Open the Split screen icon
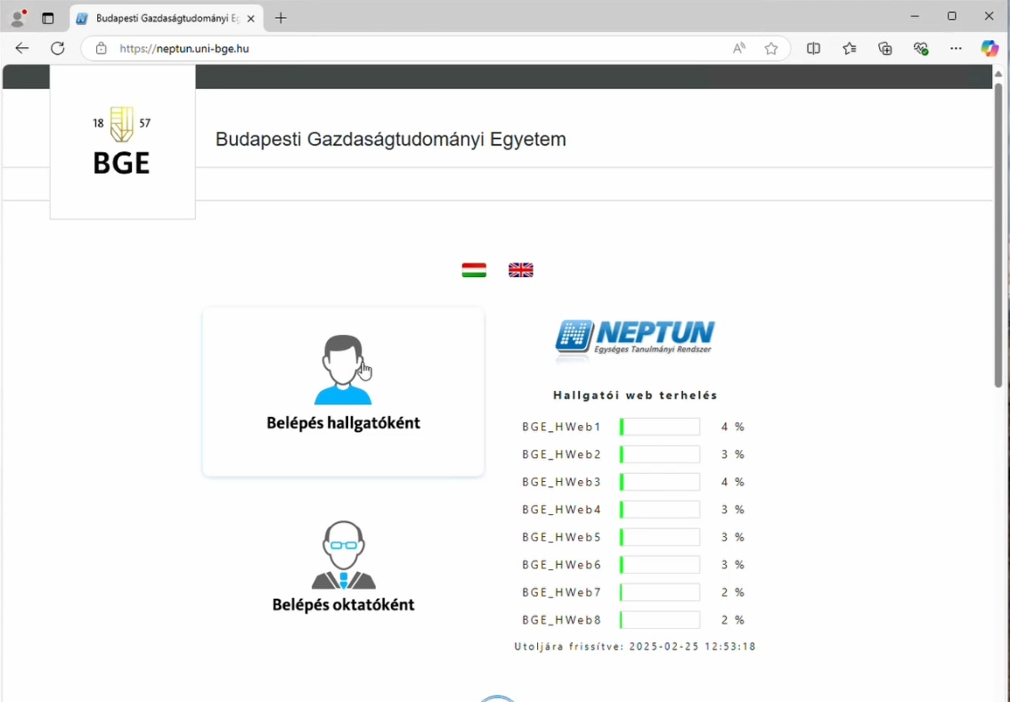1010x702 pixels. 813,48
